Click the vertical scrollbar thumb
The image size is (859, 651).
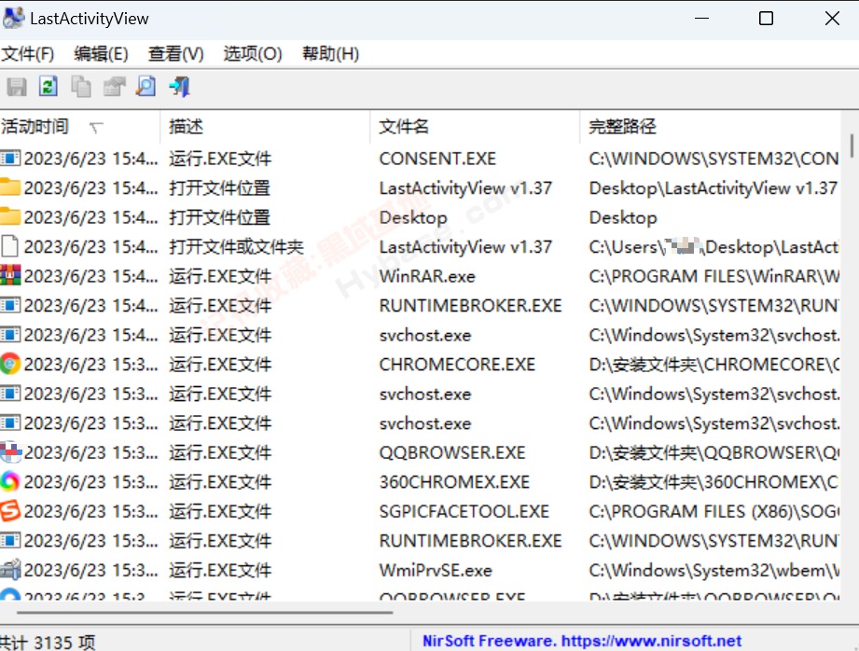(x=852, y=145)
